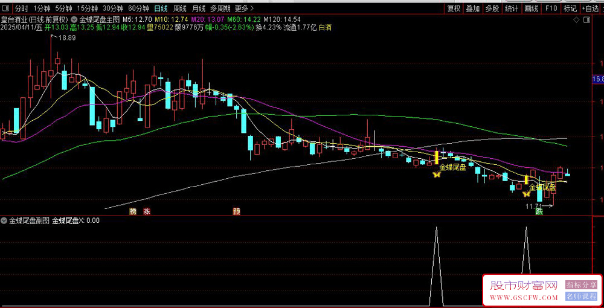
Task: Click the 榜 marker badge on the chart
Action: [133, 211]
